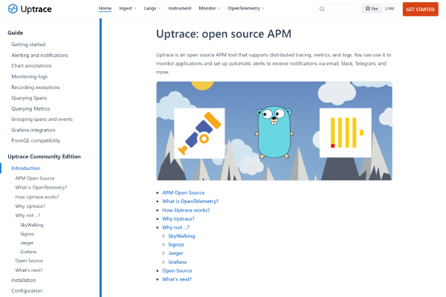Screen dimensions: 446x297
Task: Follow the APM Open Source content link
Action: [183, 192]
